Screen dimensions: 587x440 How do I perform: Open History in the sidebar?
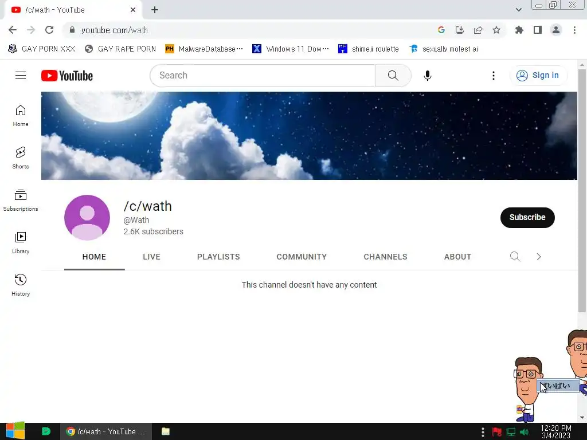tap(21, 285)
